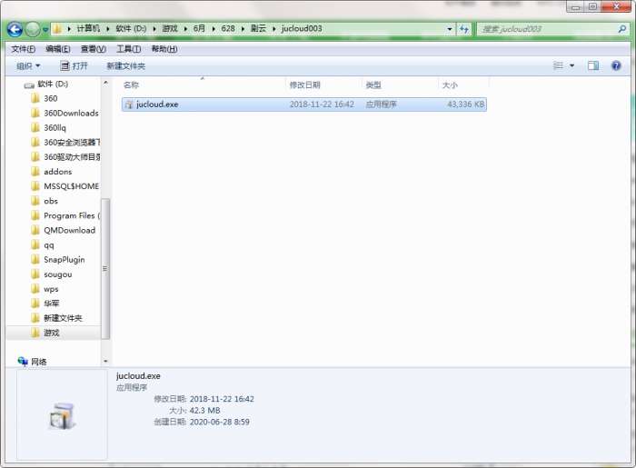Click the 剧云 breadcrumb segment
636x468 pixels.
point(258,29)
